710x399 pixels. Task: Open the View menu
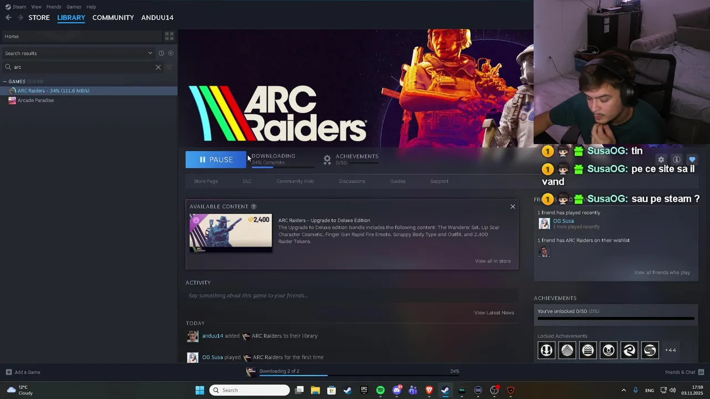click(x=36, y=7)
